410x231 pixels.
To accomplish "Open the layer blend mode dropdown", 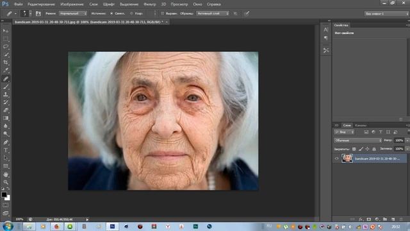I will pos(357,141).
